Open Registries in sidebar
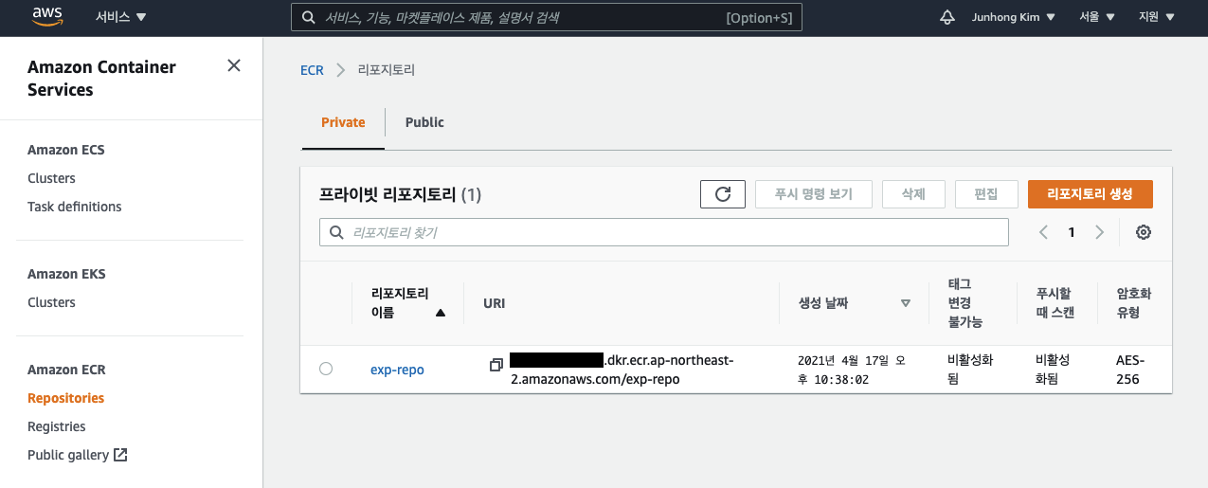This screenshot has height=488, width=1208. [57, 426]
